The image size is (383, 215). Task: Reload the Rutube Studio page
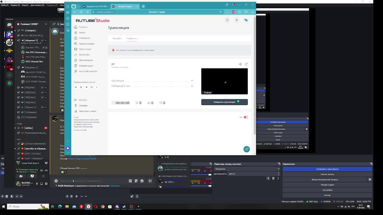[87, 12]
